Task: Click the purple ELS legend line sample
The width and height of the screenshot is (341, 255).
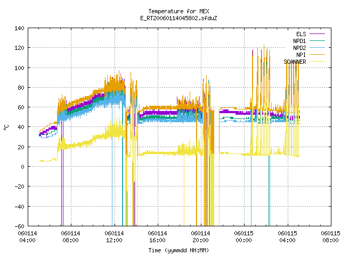Action: pos(317,34)
